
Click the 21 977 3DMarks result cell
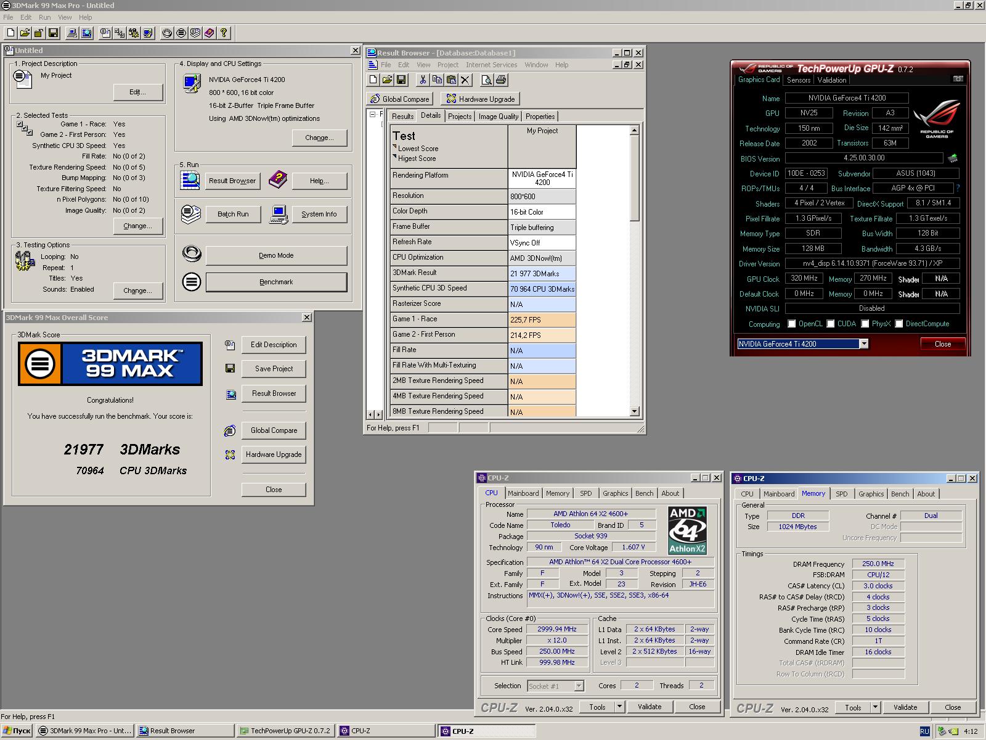pyautogui.click(x=542, y=273)
